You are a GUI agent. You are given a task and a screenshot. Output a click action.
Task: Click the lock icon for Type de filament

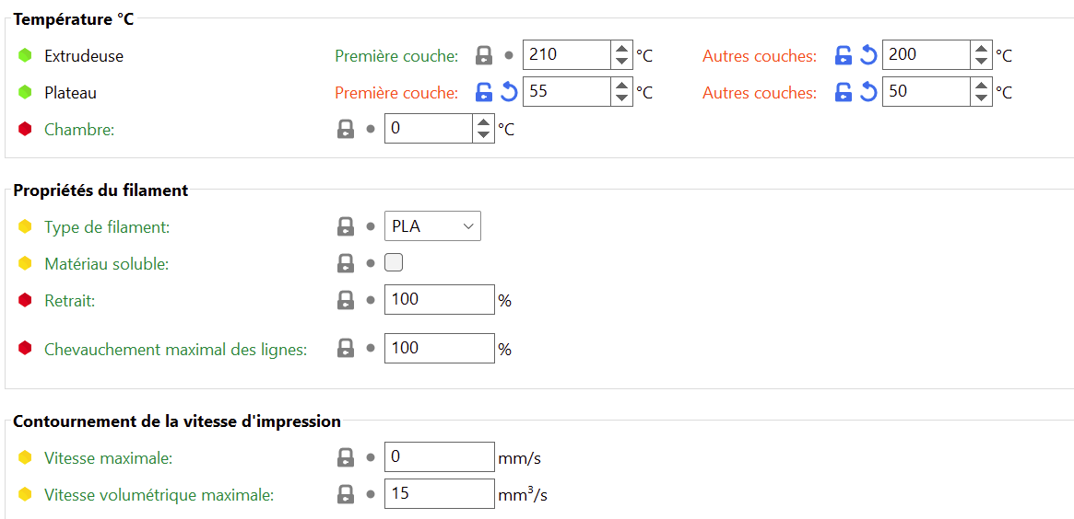point(346,227)
